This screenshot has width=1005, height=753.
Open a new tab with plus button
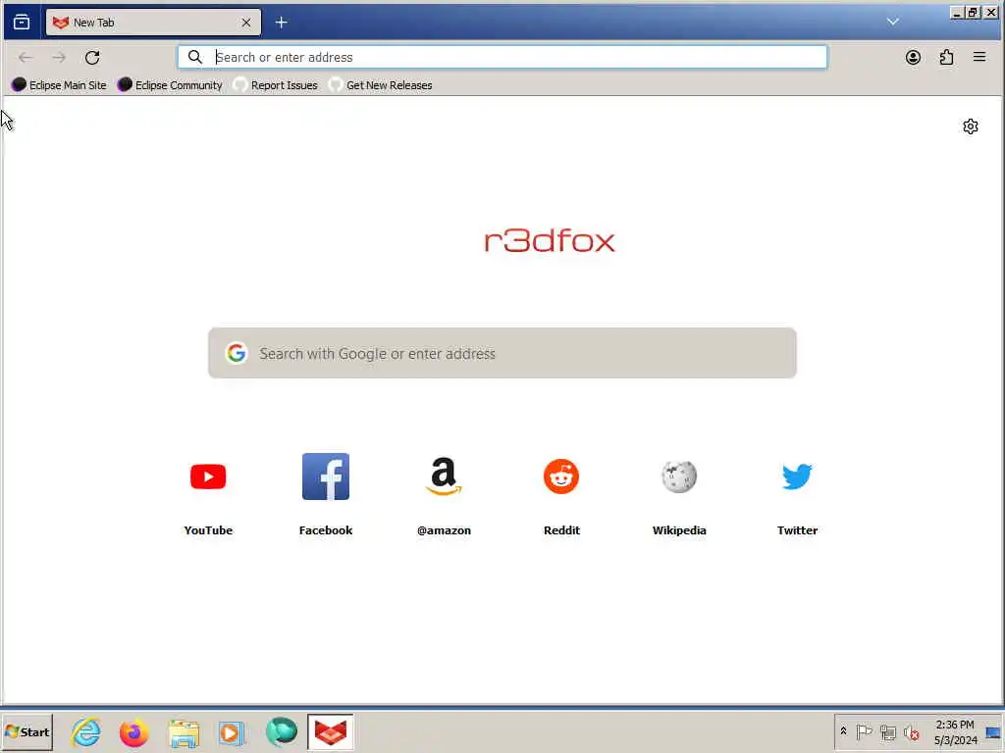coord(281,23)
